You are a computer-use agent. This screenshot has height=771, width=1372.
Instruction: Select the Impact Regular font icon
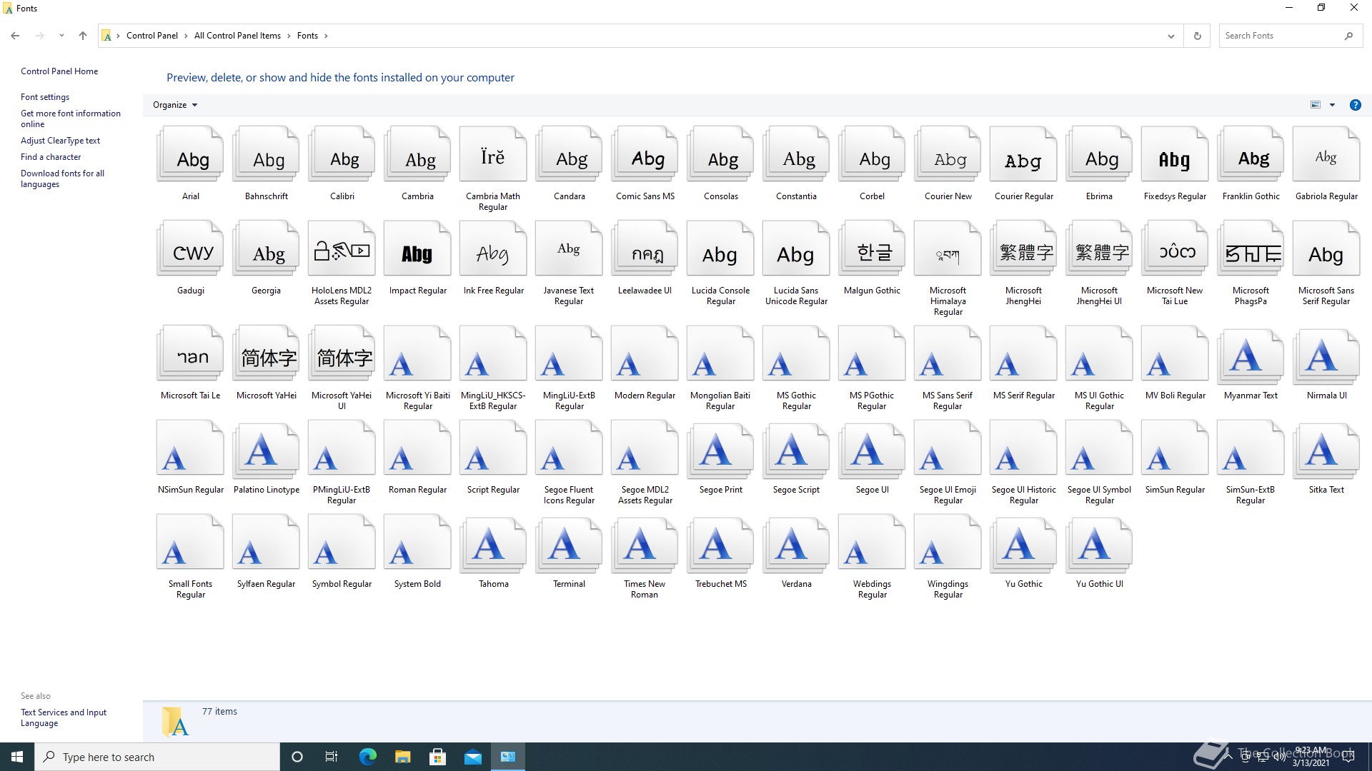tap(417, 251)
